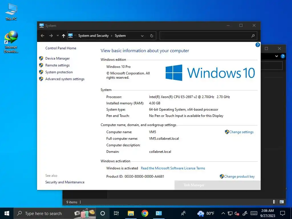This screenshot has width=292, height=219.
Task: Open the weather widget showing 80°F
Action: 206,213
